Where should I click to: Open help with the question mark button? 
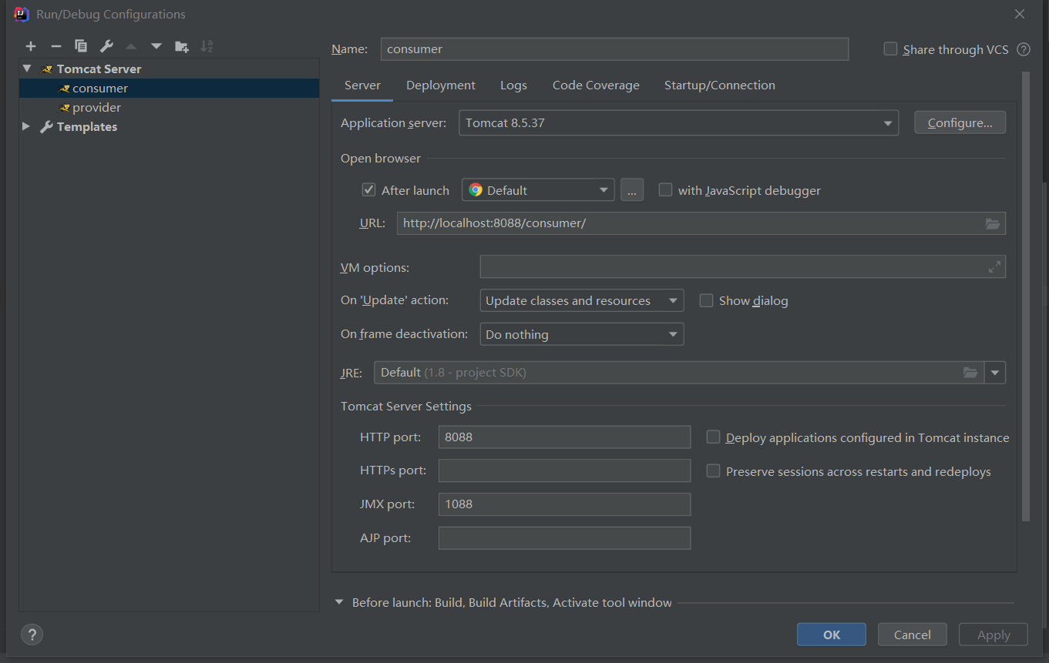coord(32,635)
